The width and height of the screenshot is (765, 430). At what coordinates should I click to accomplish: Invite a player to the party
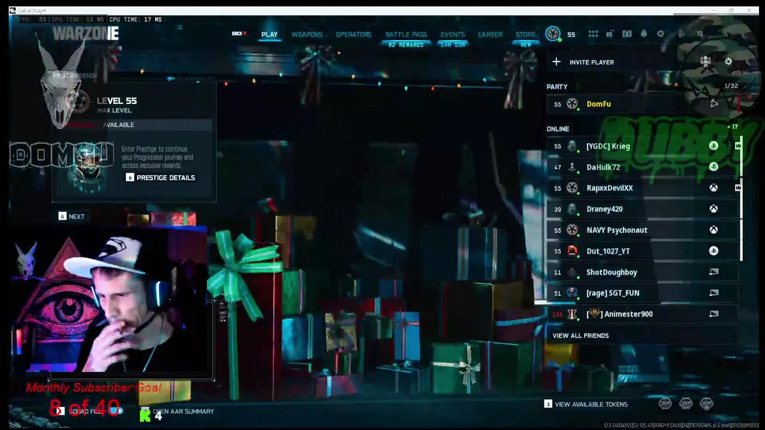coord(591,62)
